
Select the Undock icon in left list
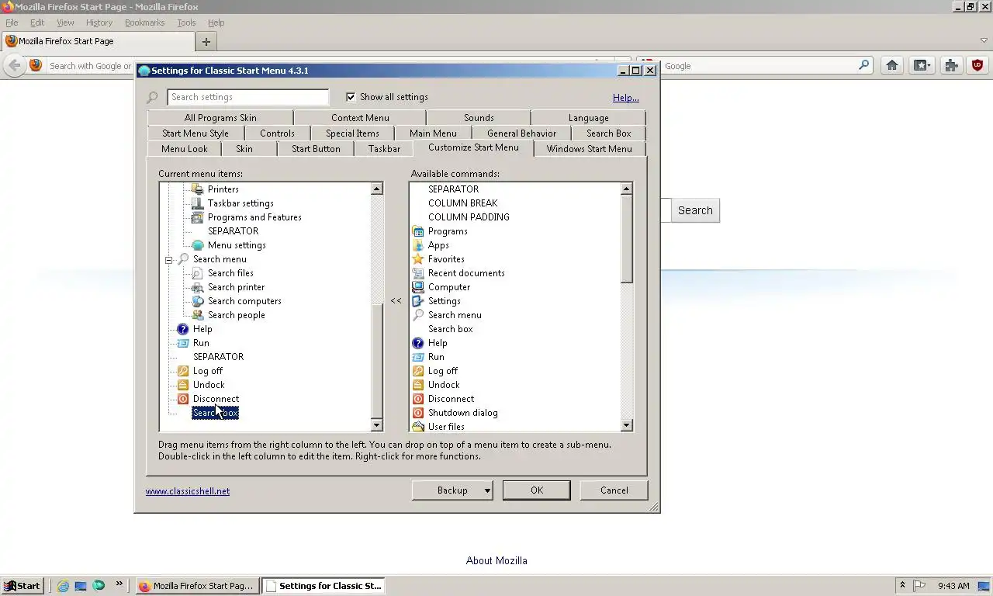[x=182, y=385]
